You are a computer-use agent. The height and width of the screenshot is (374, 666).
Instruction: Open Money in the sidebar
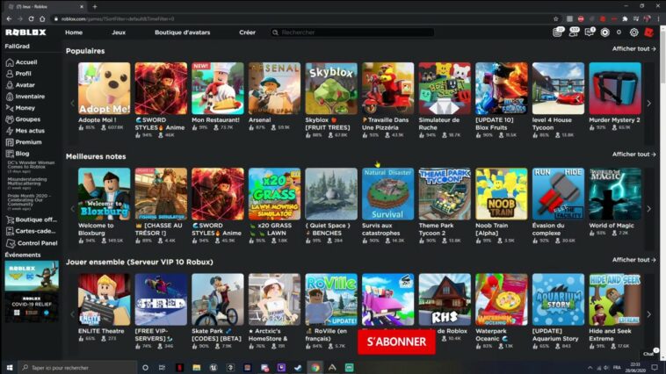tap(21, 108)
